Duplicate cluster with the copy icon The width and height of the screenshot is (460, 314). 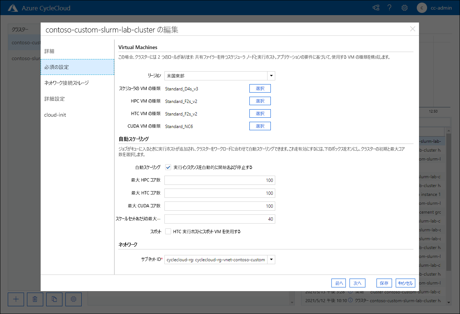click(54, 299)
